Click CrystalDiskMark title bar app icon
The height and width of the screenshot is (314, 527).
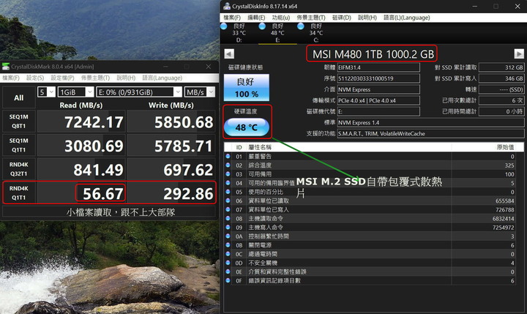click(6, 66)
